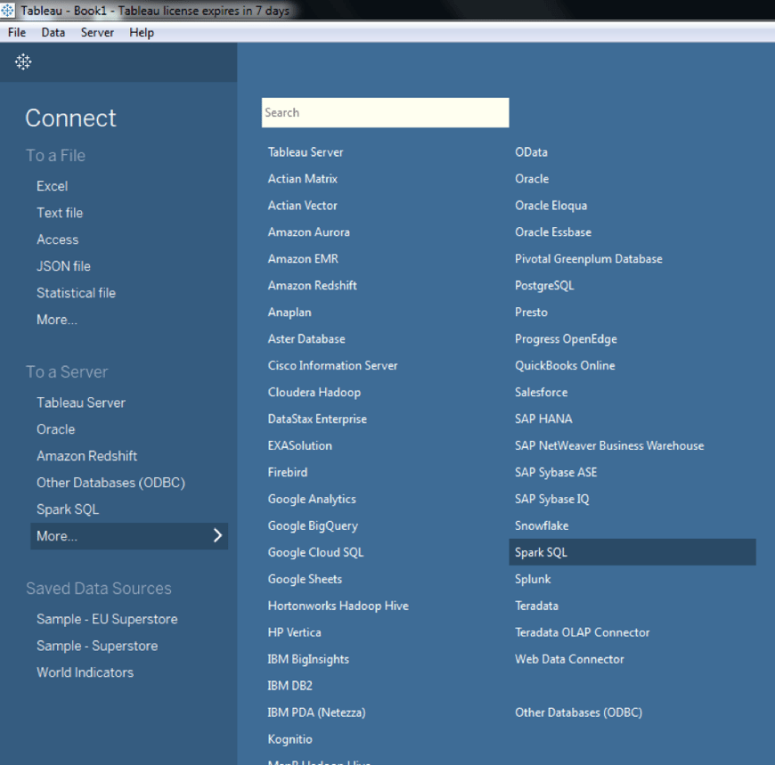Choose Oracle Eloqua connector
This screenshot has height=765, width=775.
pos(551,206)
